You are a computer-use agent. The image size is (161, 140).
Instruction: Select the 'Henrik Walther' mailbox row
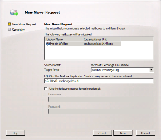point(83,43)
